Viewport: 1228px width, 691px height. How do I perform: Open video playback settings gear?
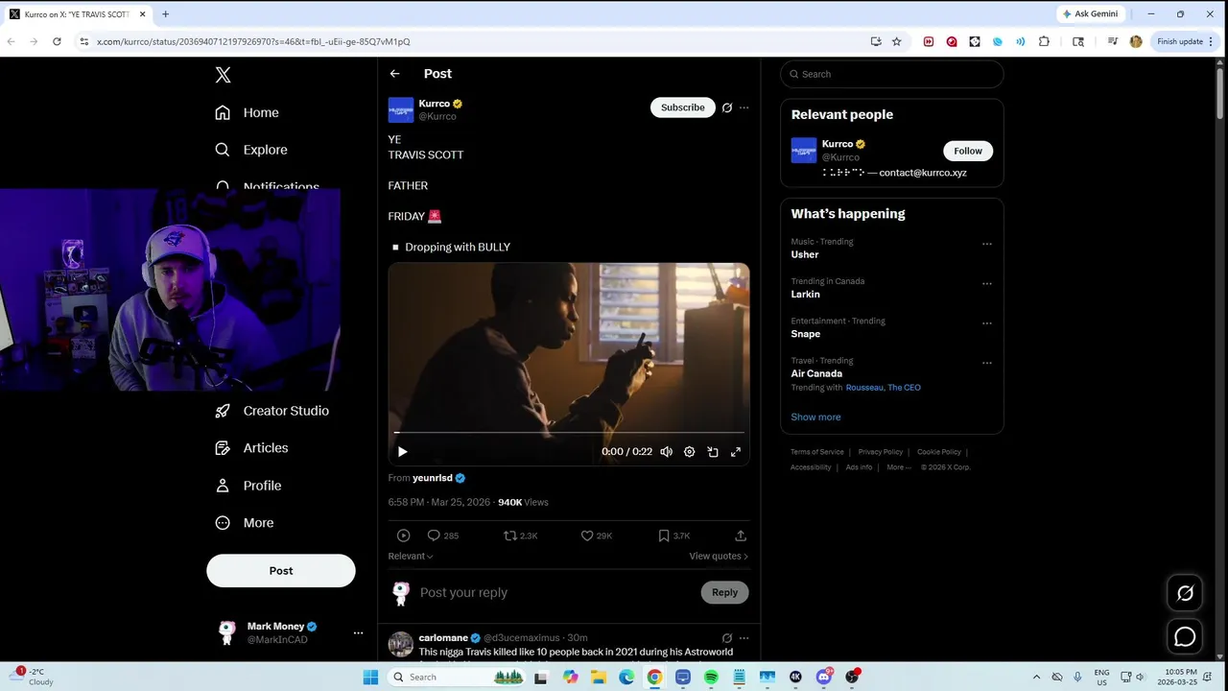click(689, 452)
